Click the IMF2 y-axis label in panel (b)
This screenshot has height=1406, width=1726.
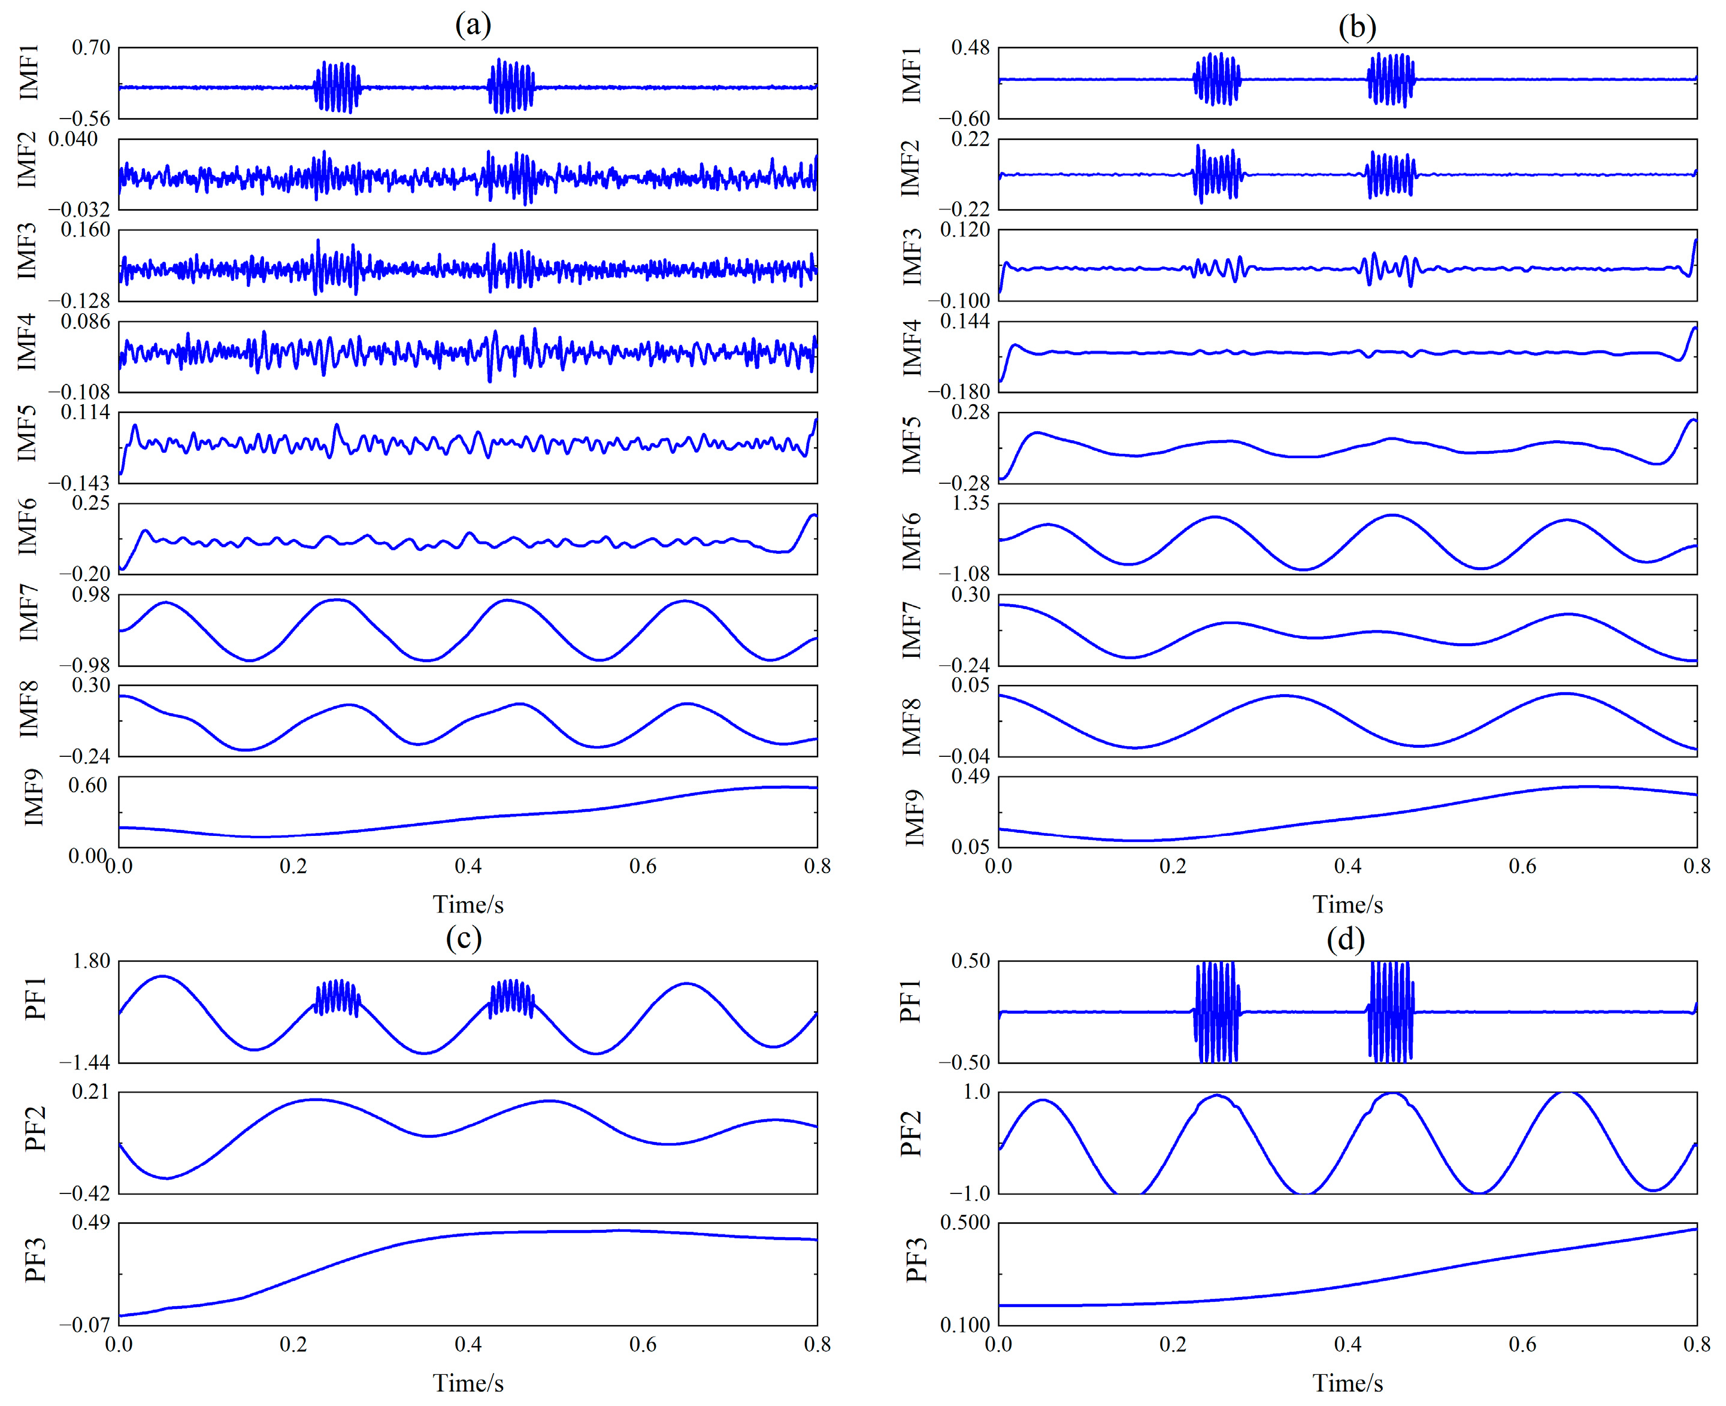911,167
